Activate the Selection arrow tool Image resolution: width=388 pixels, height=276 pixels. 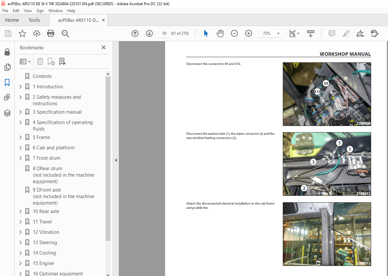point(206,33)
